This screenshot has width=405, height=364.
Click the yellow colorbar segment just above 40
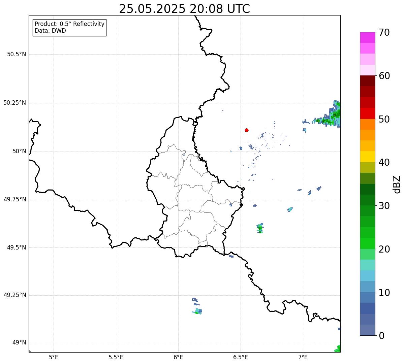pos(367,157)
